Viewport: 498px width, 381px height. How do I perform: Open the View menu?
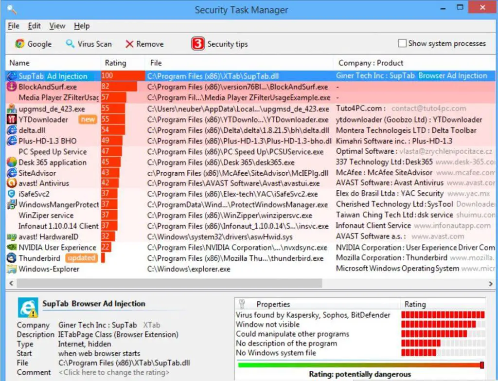click(57, 26)
